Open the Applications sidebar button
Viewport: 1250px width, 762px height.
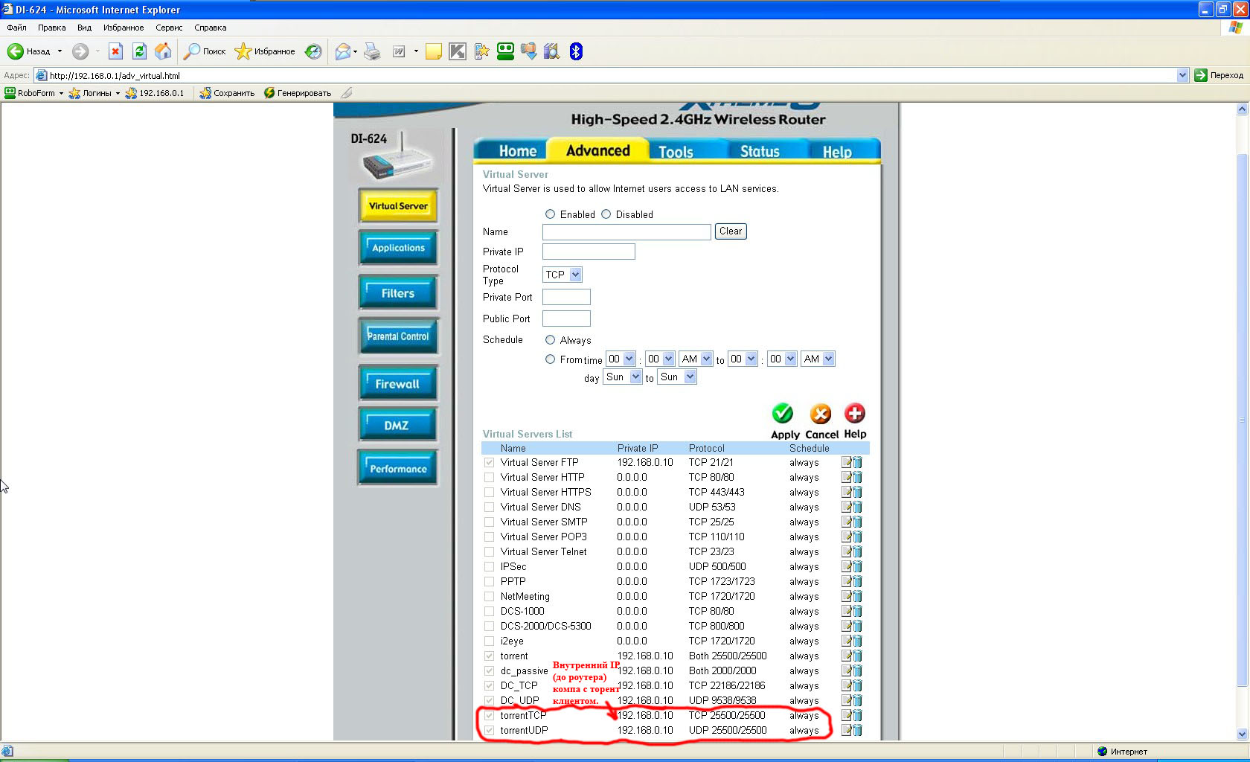398,248
